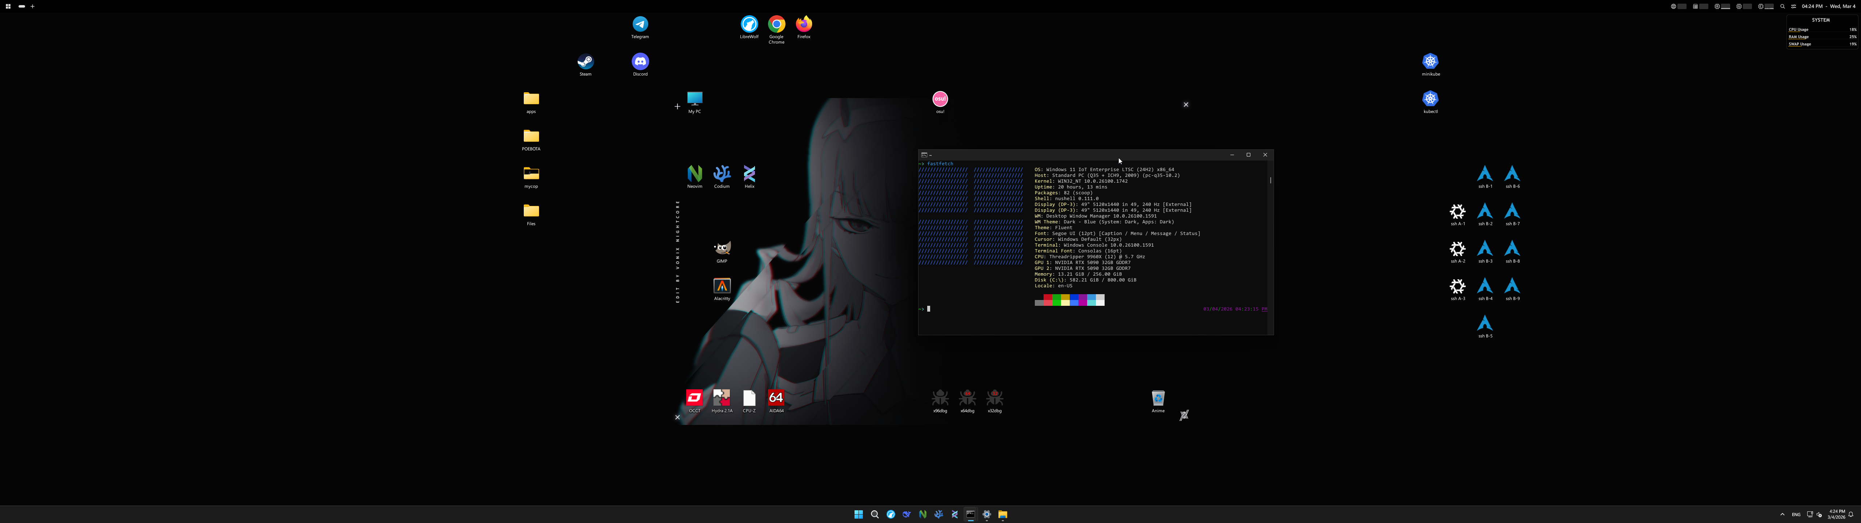Expand the hidden system tray icons chevron
The image size is (1861, 523).
pos(1782,514)
